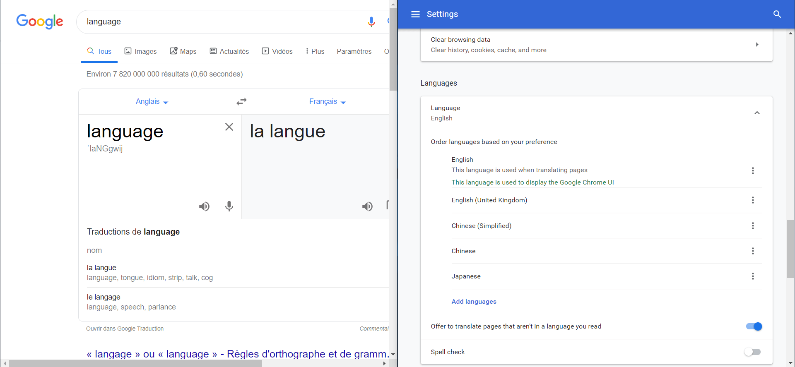The width and height of the screenshot is (795, 367).
Task: Click the English (United Kingdom) row text
Action: [x=489, y=200]
